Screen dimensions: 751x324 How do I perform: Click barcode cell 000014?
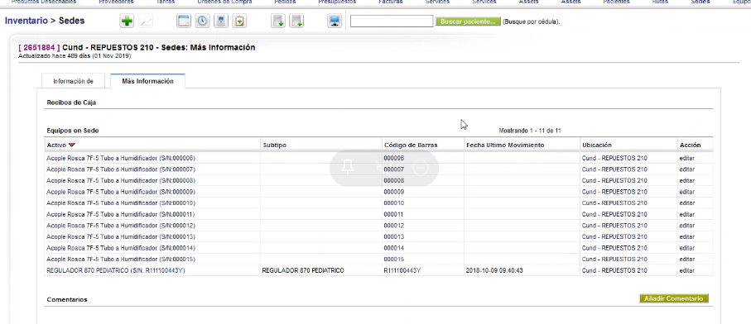click(x=393, y=248)
